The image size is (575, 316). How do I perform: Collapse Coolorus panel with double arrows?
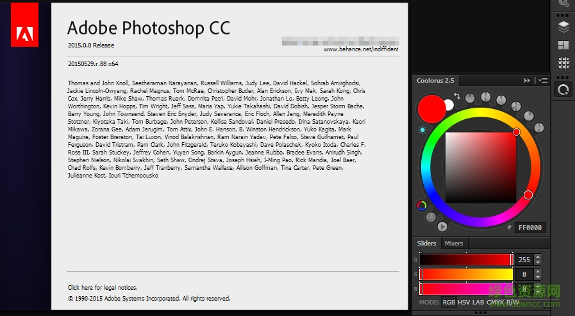(x=527, y=81)
